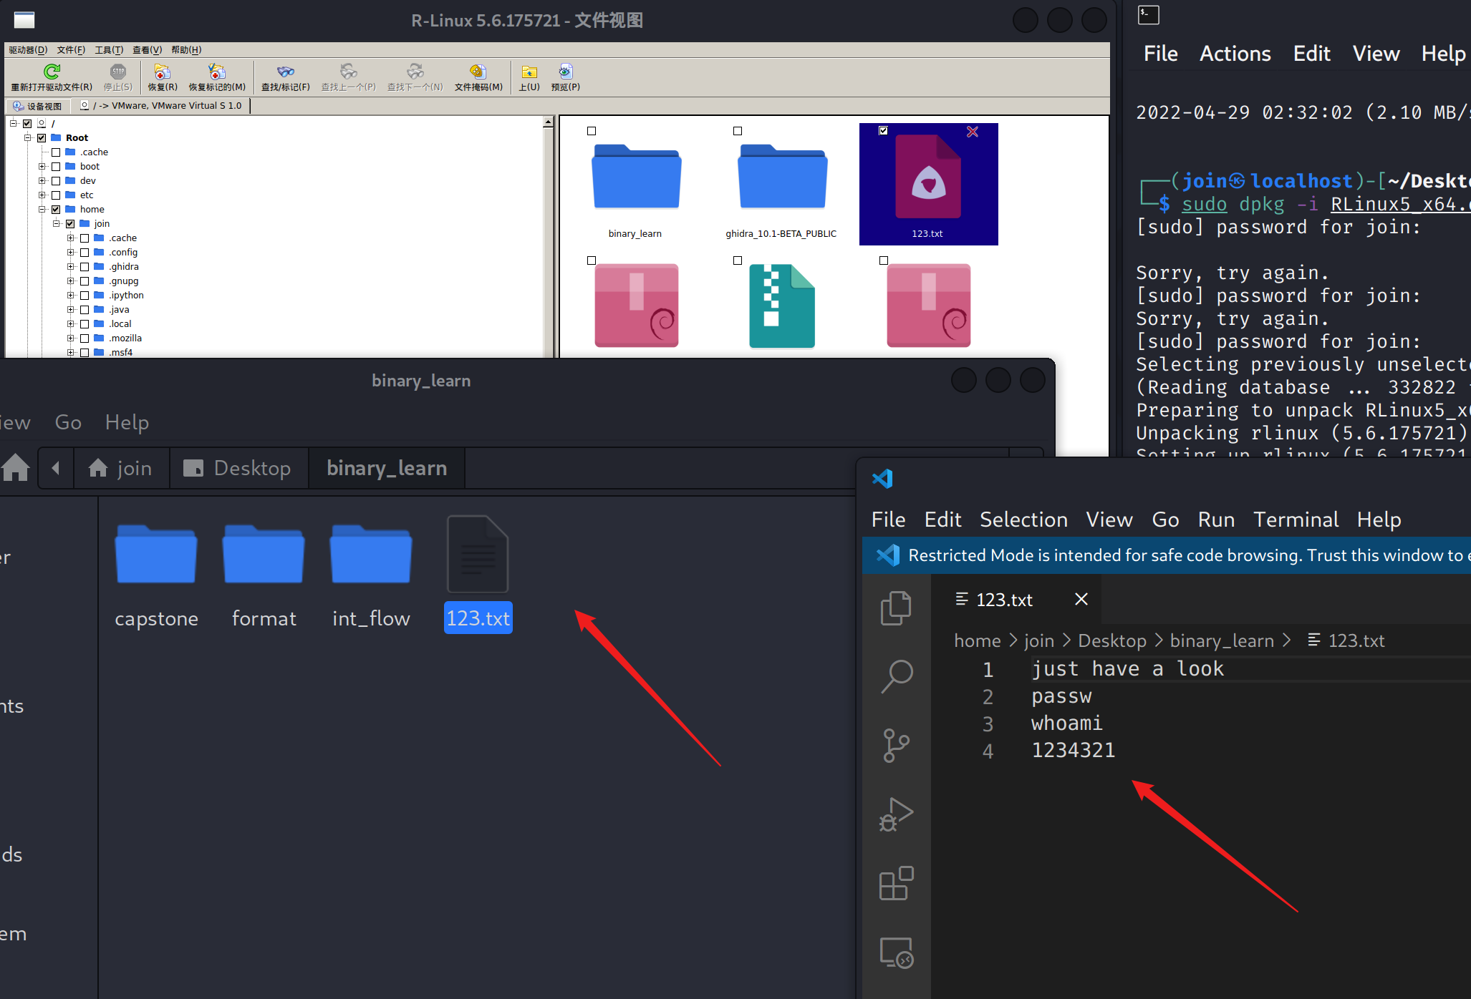Open Run and Debug sidebar icon
This screenshot has height=999, width=1471.
896,814
